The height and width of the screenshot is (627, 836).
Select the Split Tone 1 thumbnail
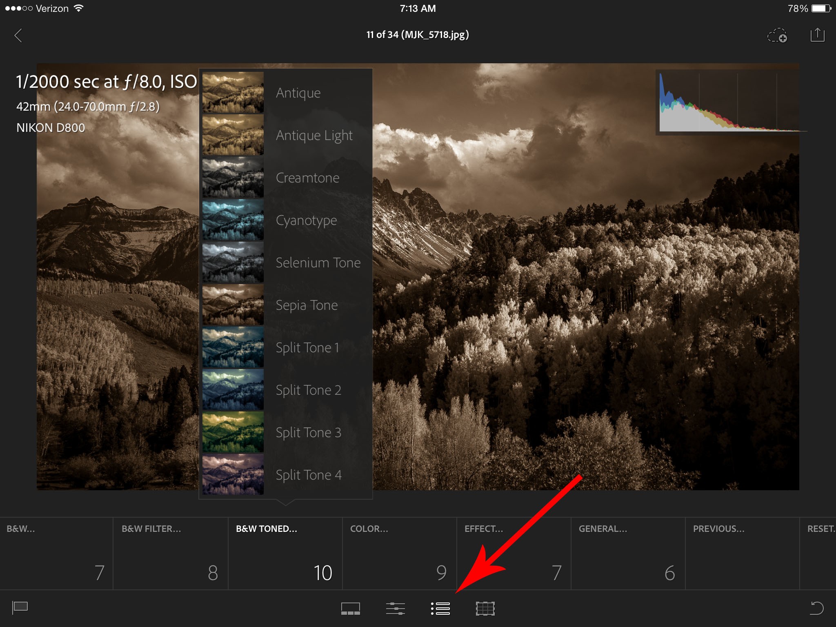pos(233,347)
